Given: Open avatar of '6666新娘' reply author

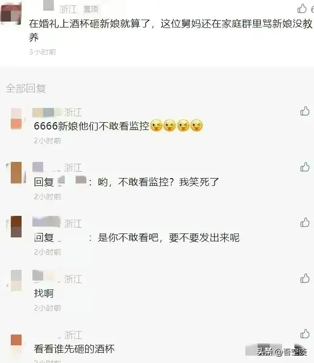Looking at the screenshot, I should (16, 119).
